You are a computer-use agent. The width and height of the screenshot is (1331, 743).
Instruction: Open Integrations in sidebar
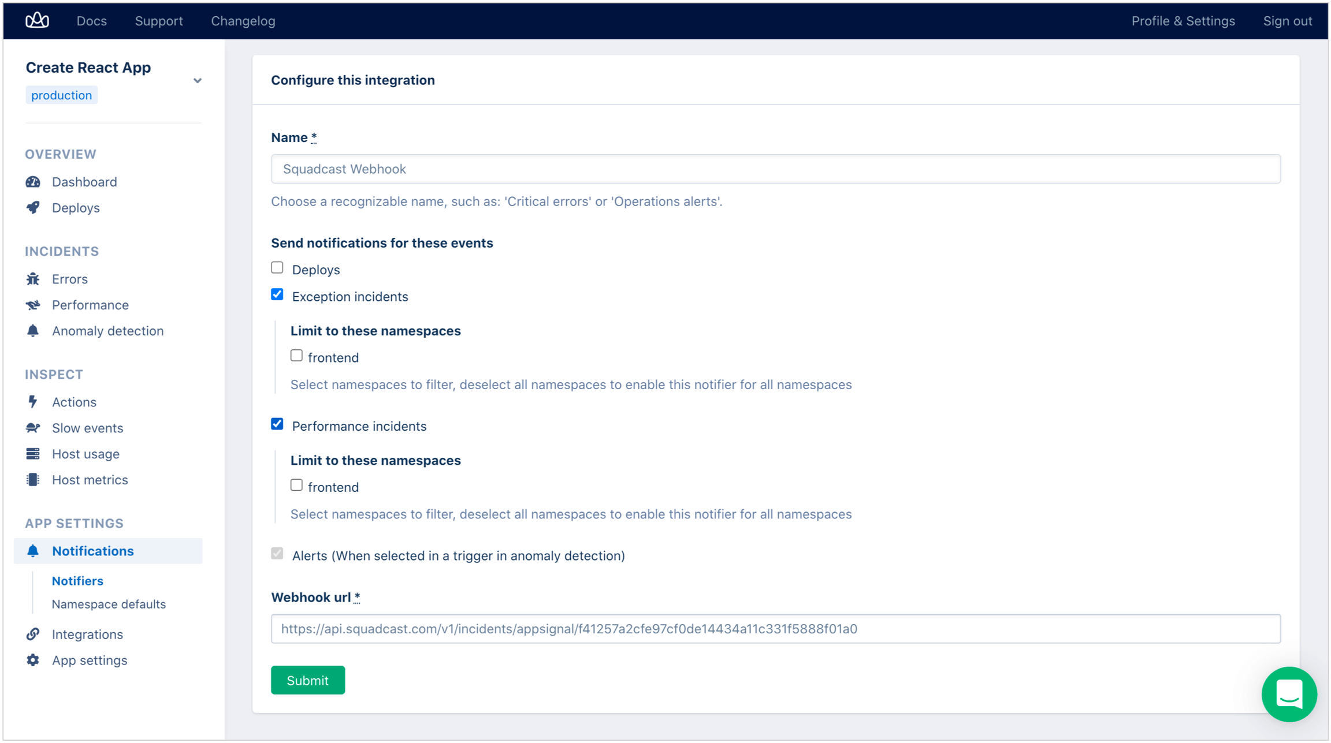tap(87, 634)
